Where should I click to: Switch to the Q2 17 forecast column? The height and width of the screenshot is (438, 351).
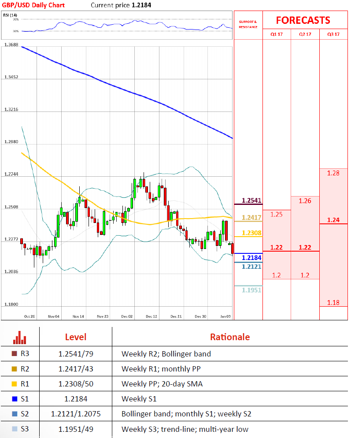click(x=305, y=34)
